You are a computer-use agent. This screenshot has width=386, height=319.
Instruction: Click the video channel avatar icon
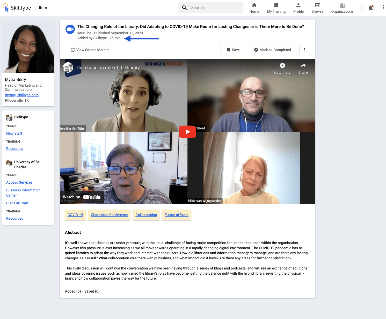68,67
